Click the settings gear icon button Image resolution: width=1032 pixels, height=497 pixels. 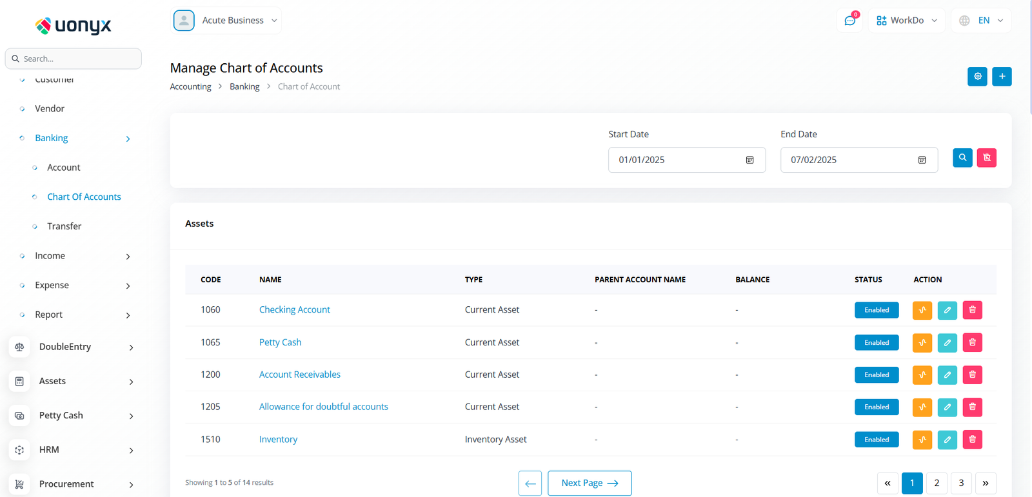coord(977,77)
